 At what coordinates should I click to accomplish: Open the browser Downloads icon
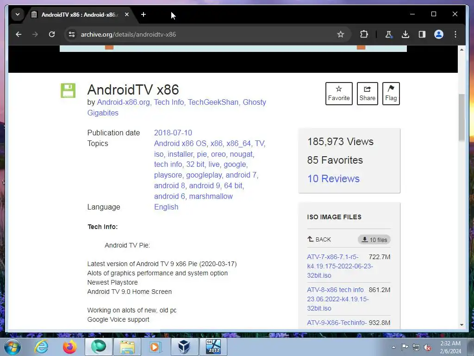coord(405,34)
